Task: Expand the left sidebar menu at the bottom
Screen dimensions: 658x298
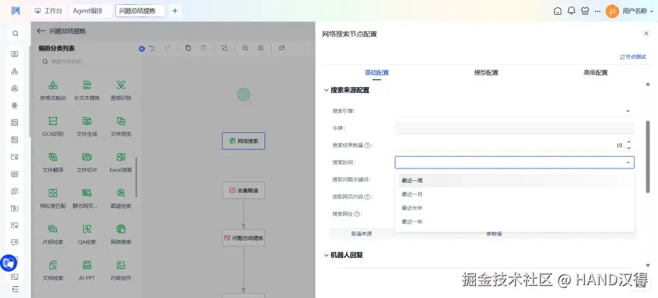Action: pyautogui.click(x=15, y=289)
